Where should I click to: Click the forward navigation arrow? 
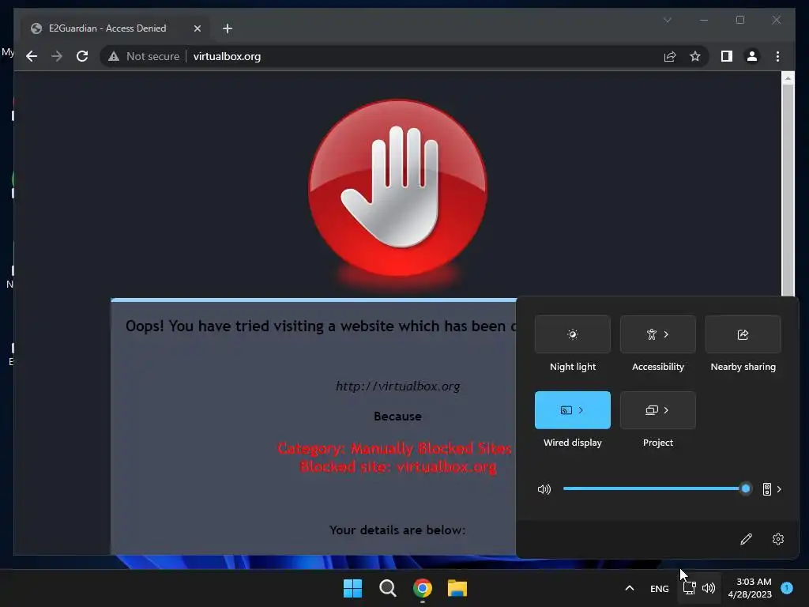click(x=57, y=56)
